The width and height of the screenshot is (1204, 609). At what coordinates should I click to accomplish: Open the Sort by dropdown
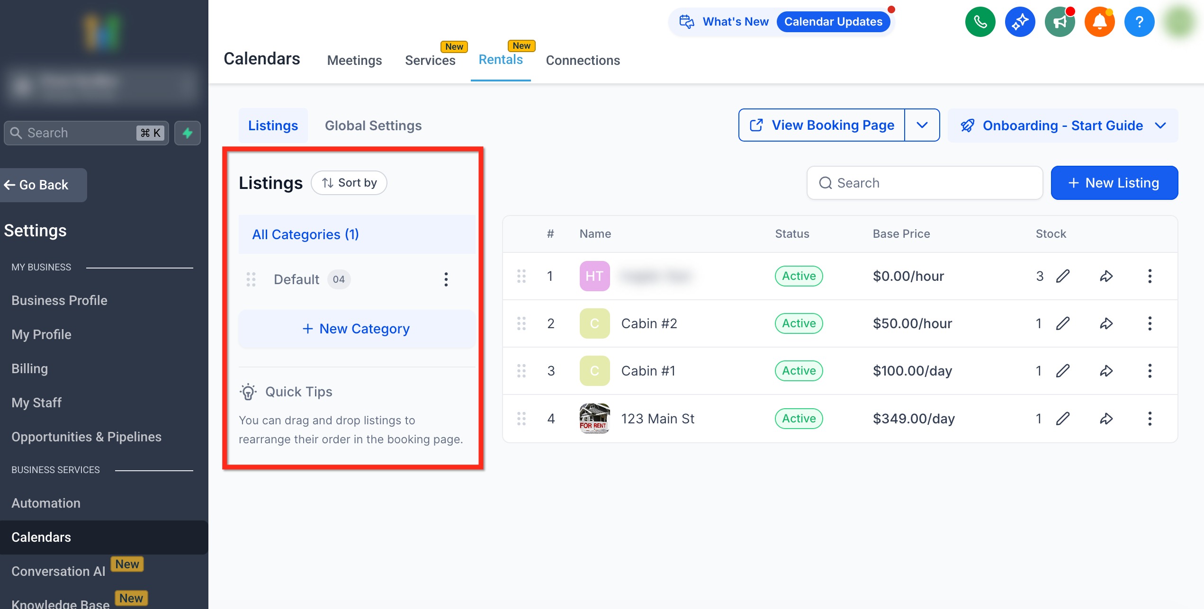tap(349, 183)
